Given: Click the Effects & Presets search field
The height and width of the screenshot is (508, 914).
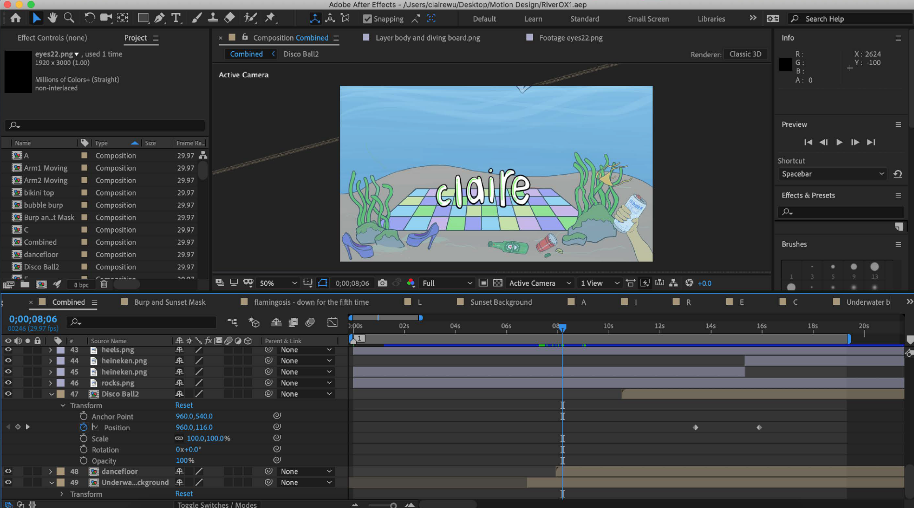Looking at the screenshot, I should [841, 212].
